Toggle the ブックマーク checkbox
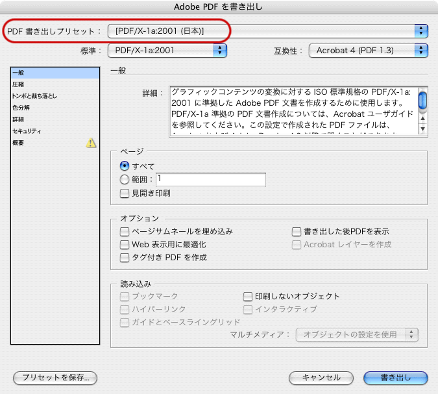Screen dimensions: 438x394 [125, 296]
